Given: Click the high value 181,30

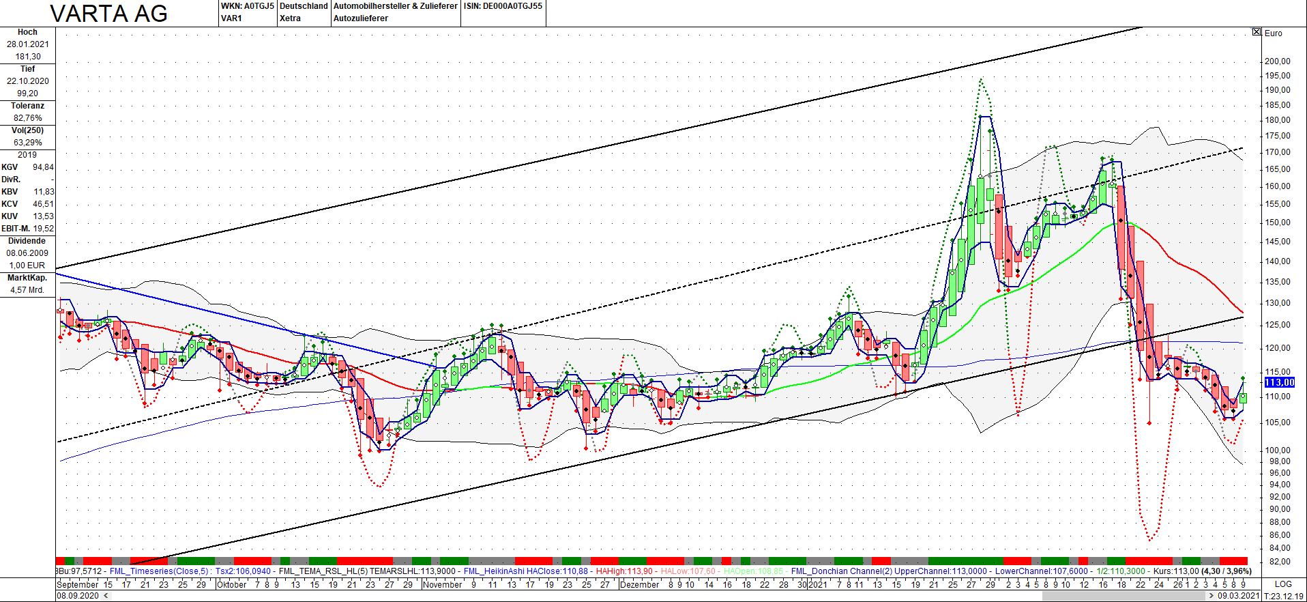Looking at the screenshot, I should tap(27, 57).
